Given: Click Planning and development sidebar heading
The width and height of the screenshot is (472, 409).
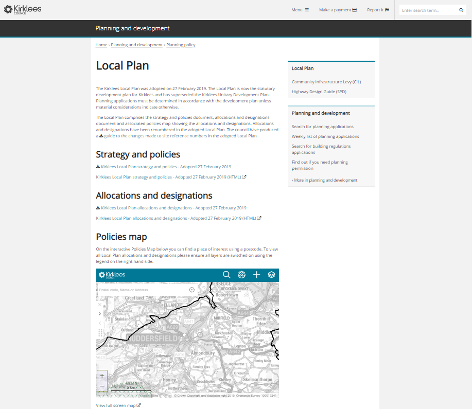Looking at the screenshot, I should point(321,113).
